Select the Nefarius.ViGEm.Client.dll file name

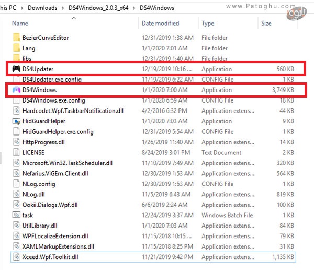(55, 173)
